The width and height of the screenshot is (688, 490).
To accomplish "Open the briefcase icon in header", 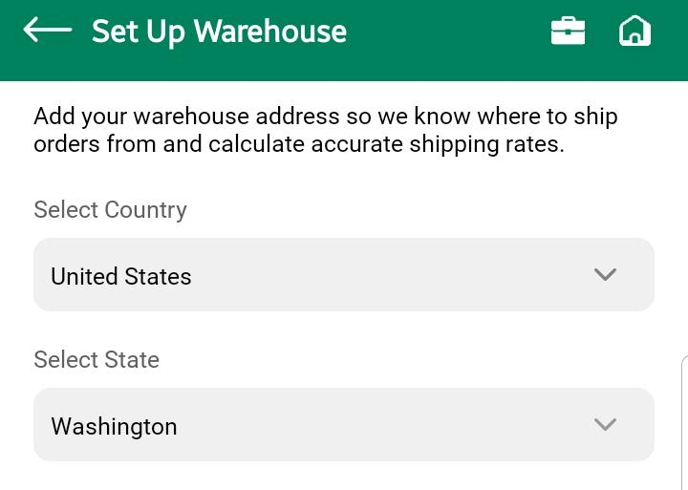I will point(568,31).
